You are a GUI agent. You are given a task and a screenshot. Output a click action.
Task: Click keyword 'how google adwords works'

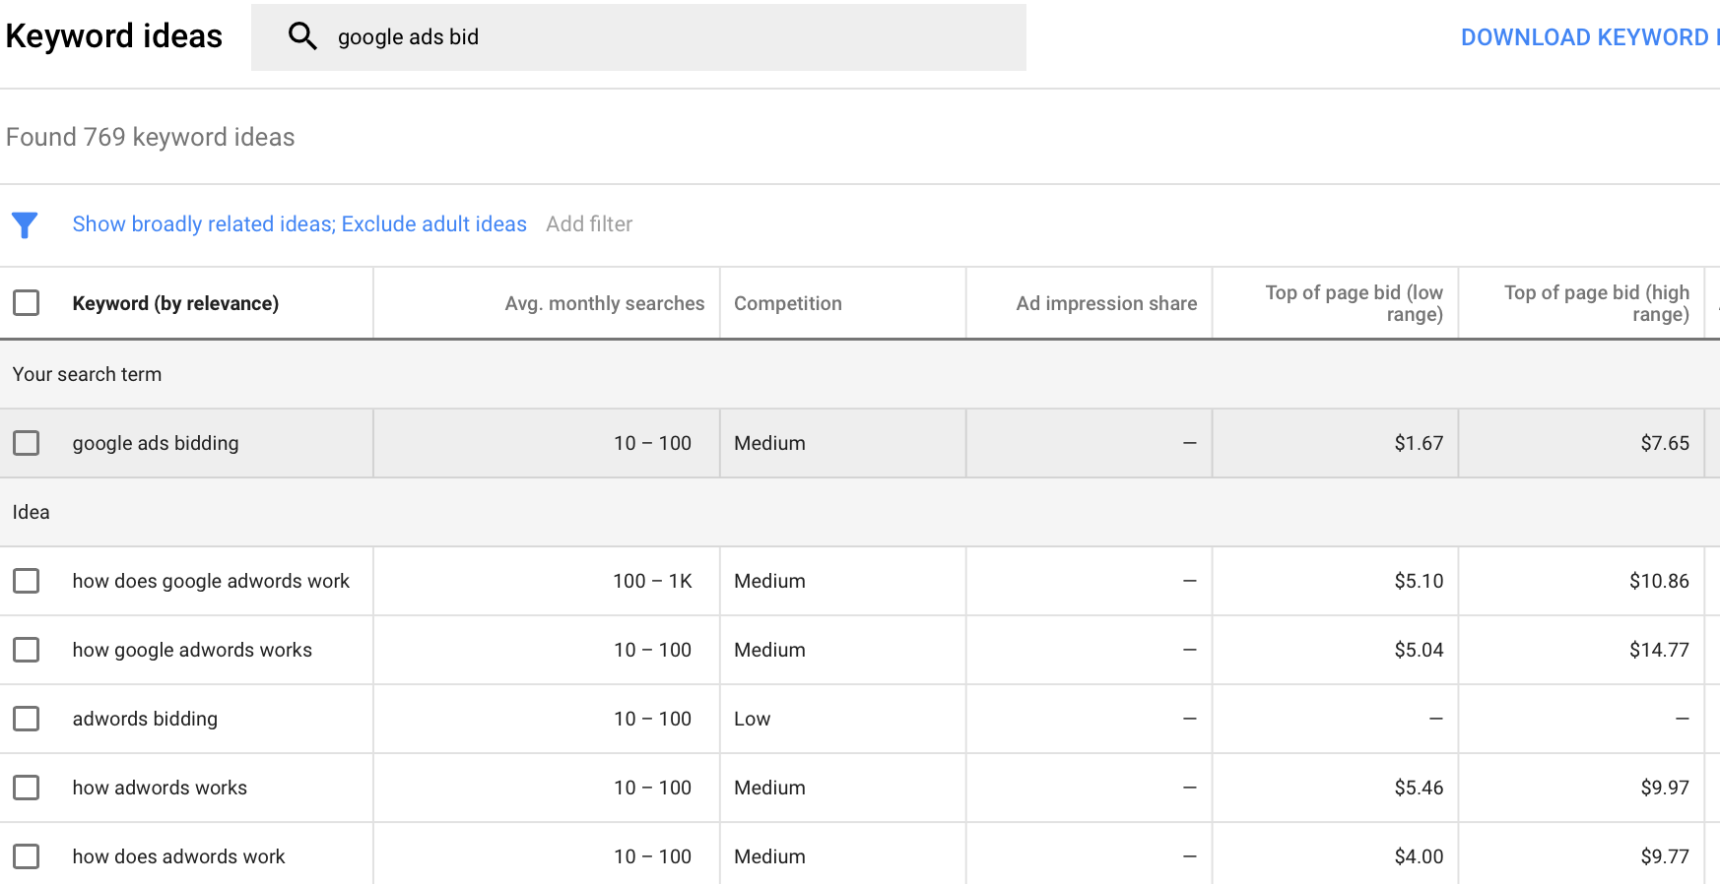(x=192, y=650)
